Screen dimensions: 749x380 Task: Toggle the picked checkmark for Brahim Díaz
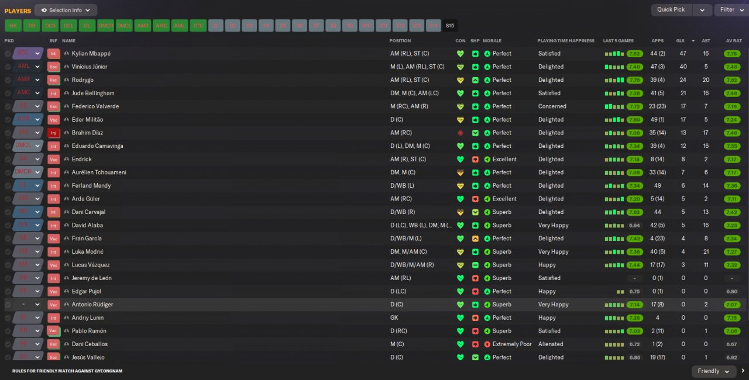(8, 133)
